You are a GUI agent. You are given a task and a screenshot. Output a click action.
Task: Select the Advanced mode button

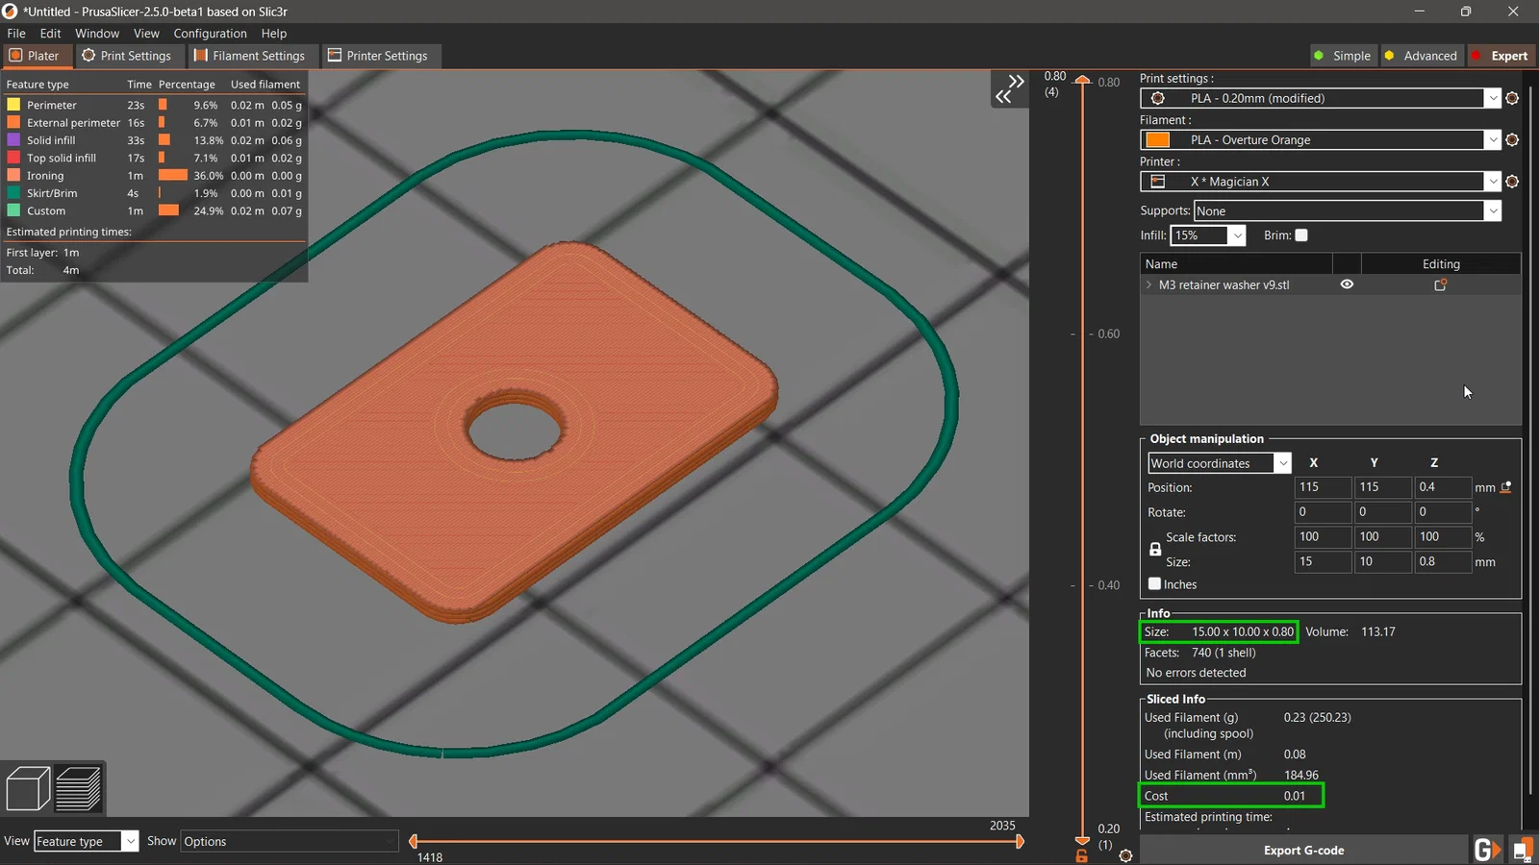click(1421, 56)
